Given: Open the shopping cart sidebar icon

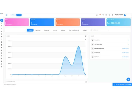Looking at the screenshot, I should [2, 29].
